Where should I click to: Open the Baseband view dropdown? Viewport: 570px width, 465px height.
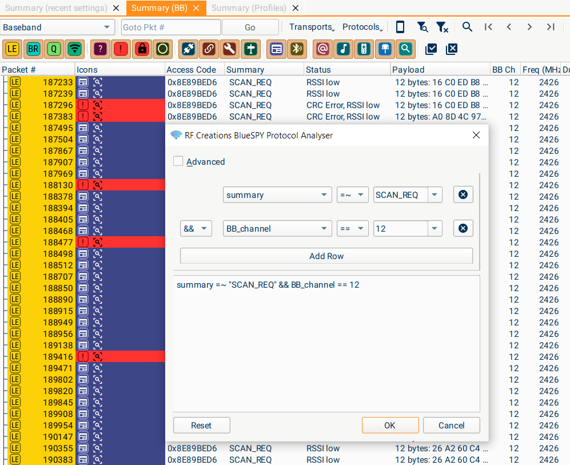(57, 27)
